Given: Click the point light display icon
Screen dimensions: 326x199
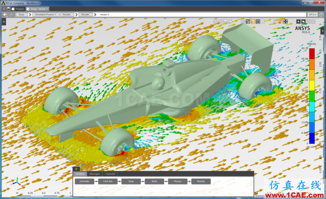Looking at the screenshot, I should (298, 21).
